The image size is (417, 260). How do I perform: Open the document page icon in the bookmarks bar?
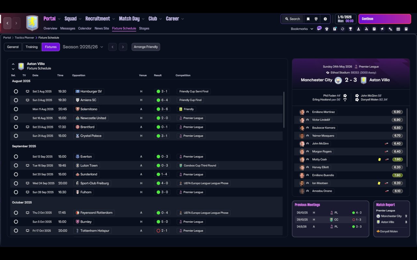pyautogui.click(x=374, y=29)
